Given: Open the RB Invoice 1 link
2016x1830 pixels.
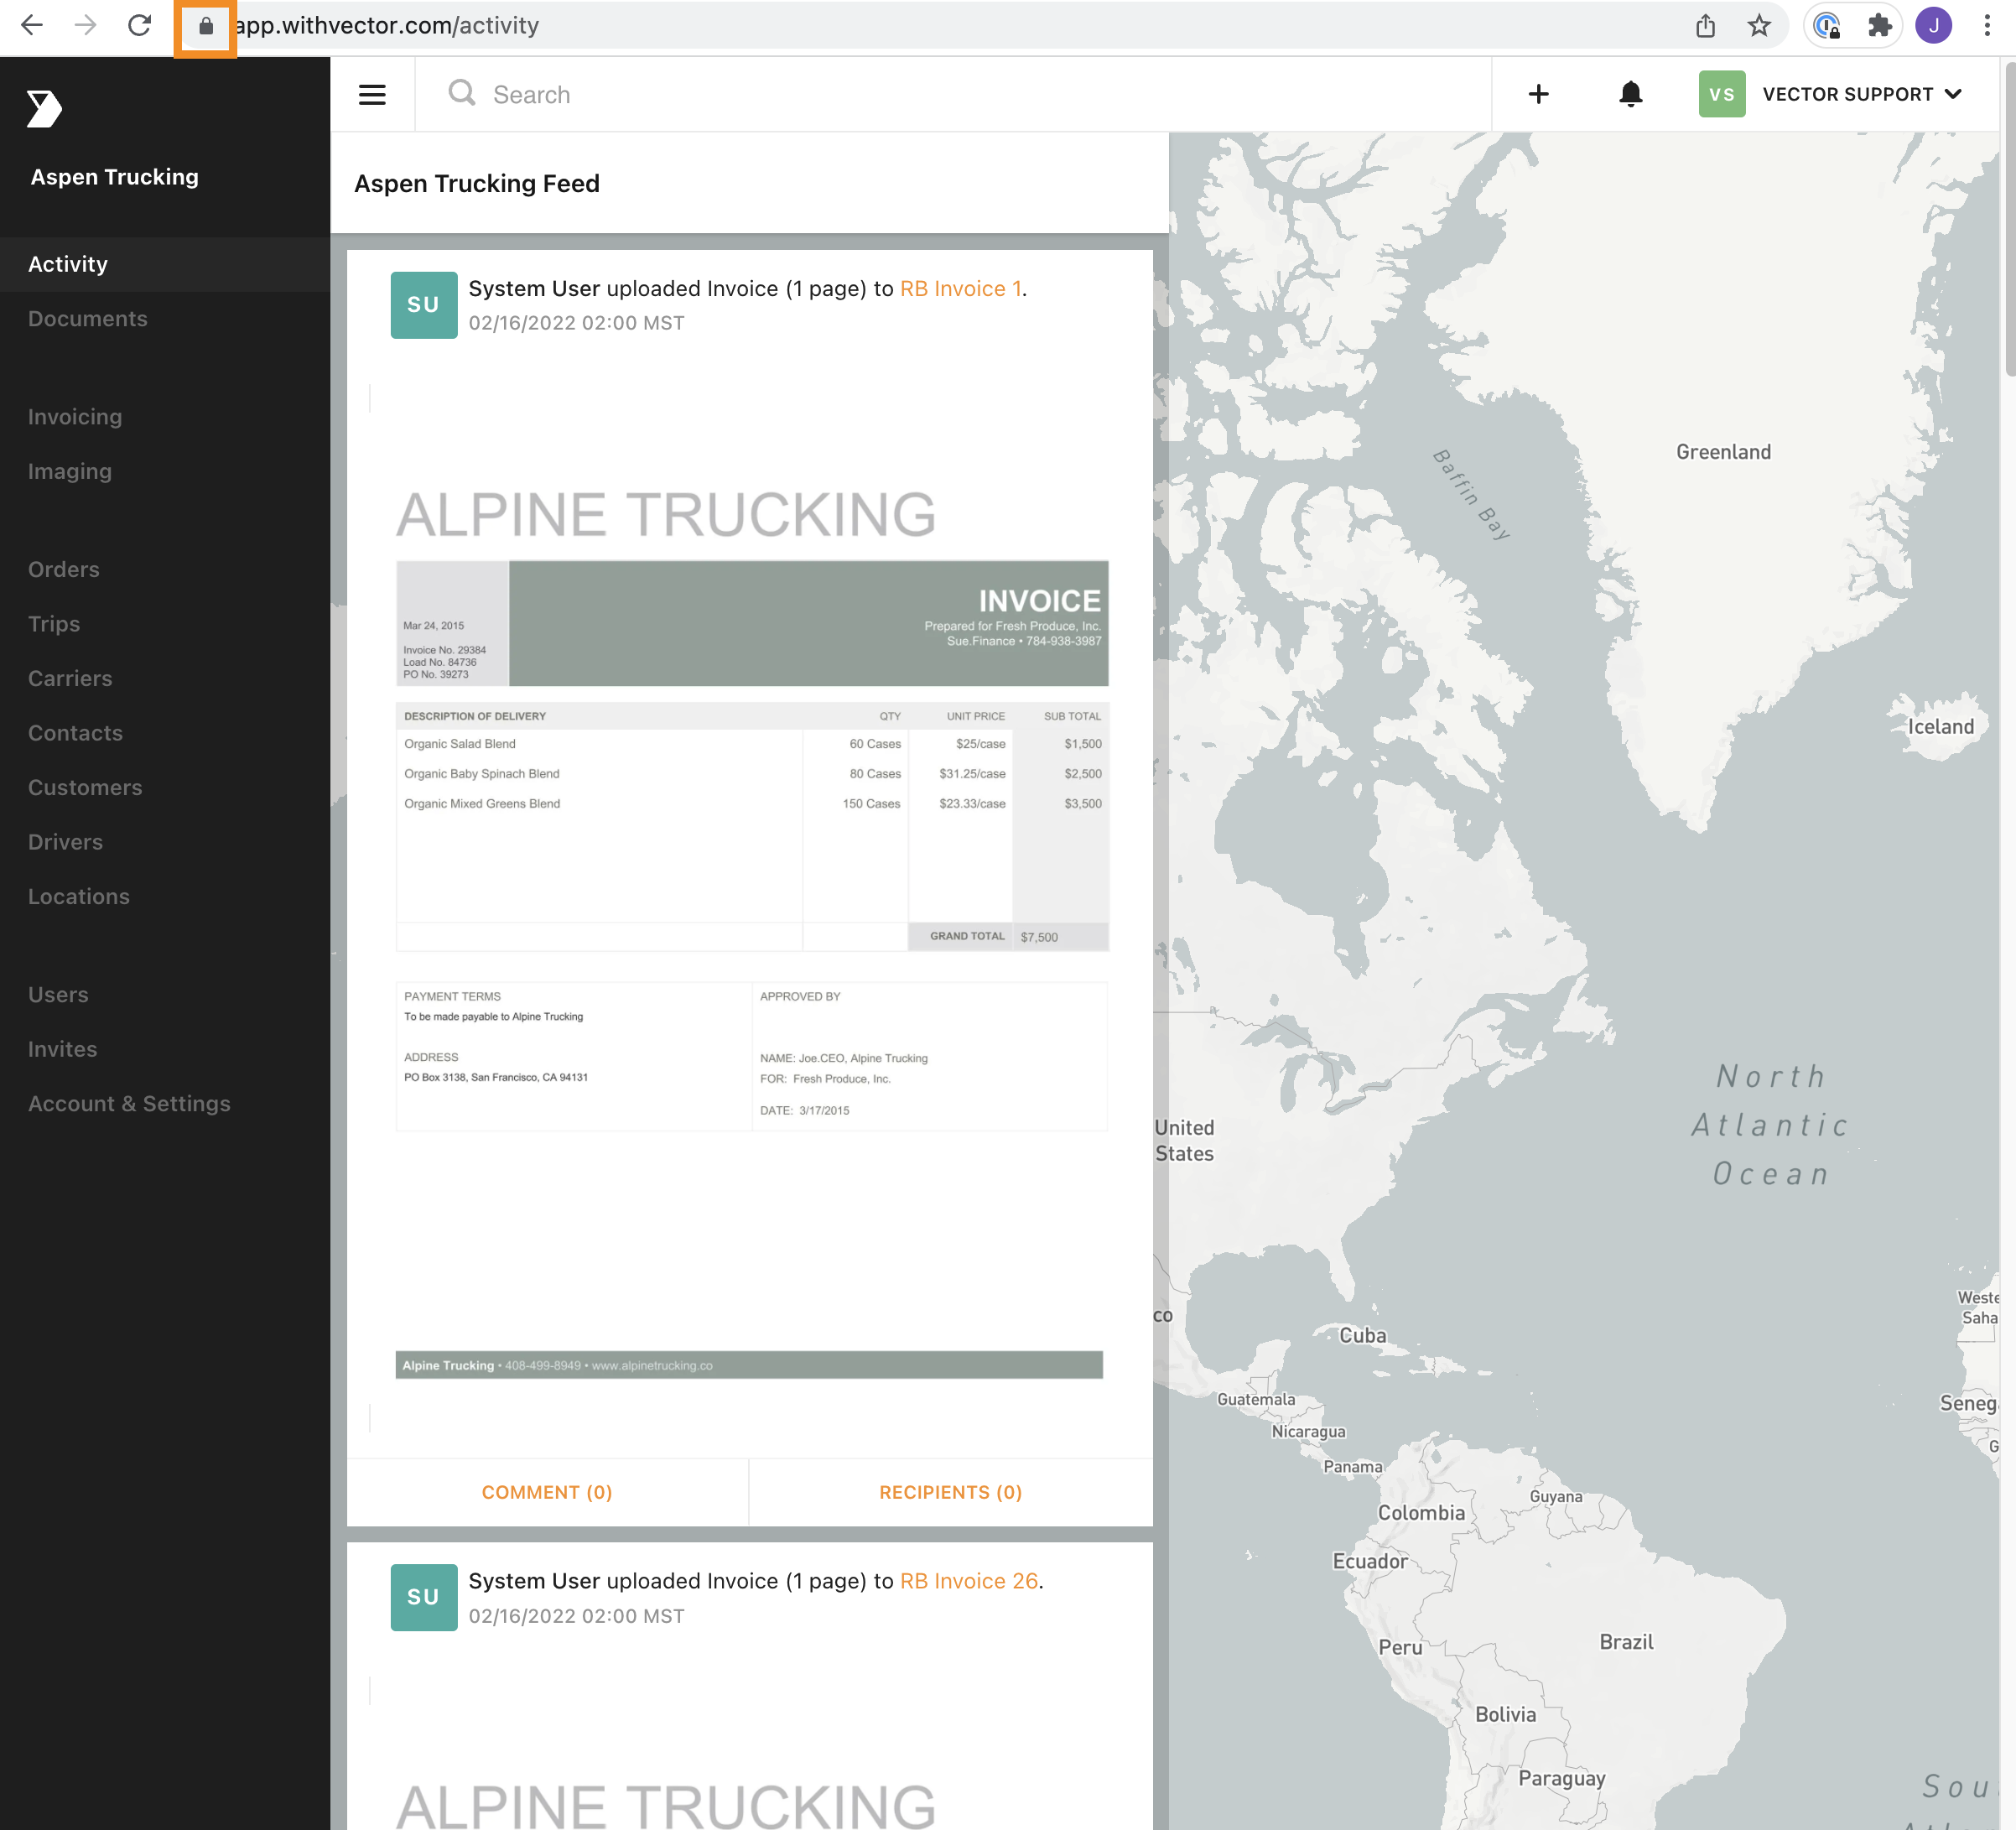Looking at the screenshot, I should [960, 289].
